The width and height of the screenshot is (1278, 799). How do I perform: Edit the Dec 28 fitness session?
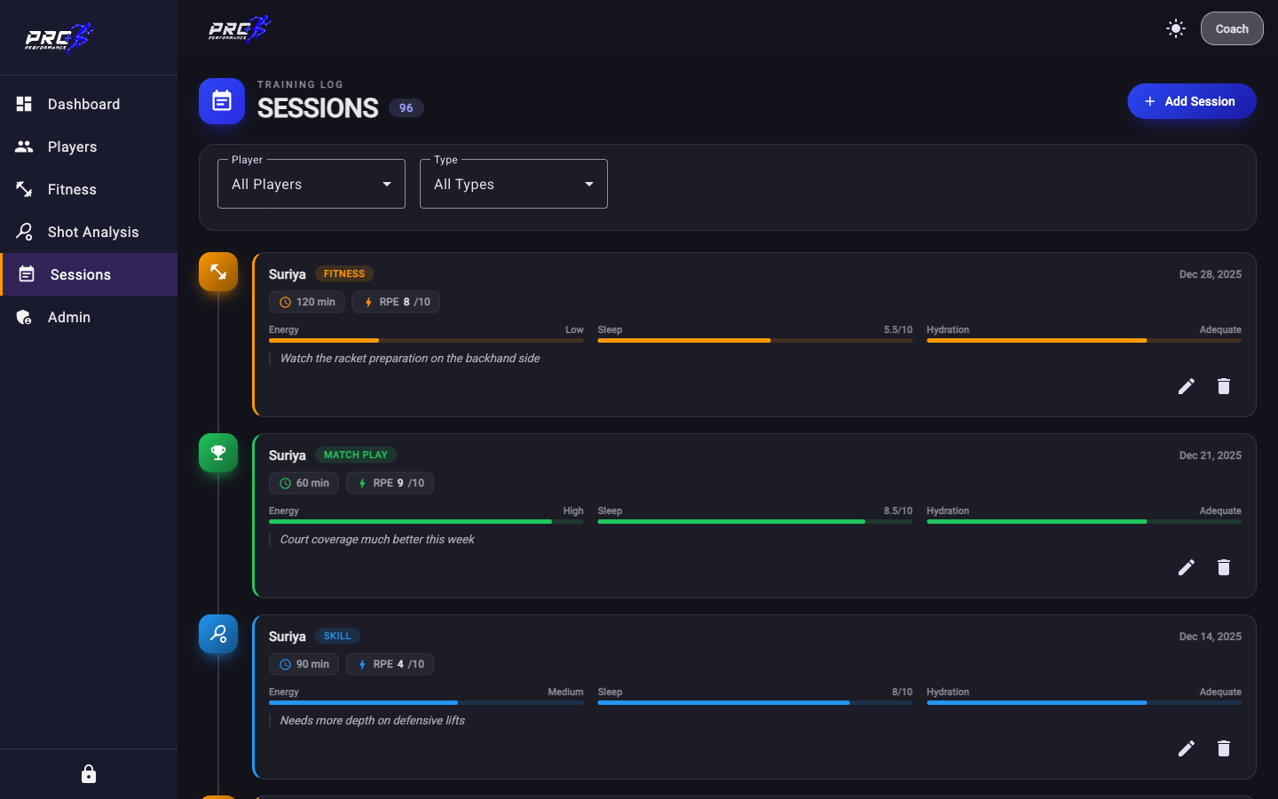1187,386
